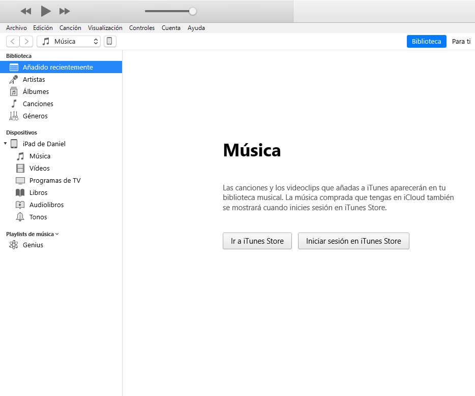Open the Ayuda menu
Image resolution: width=475 pixels, height=396 pixels.
pos(196,28)
